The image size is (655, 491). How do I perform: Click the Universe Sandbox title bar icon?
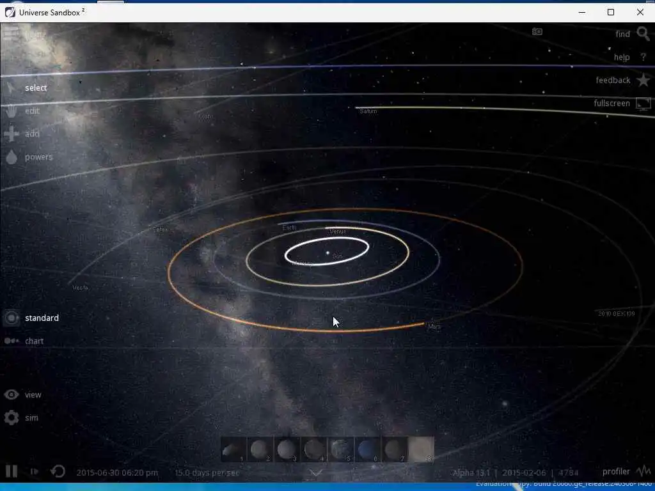coord(10,13)
